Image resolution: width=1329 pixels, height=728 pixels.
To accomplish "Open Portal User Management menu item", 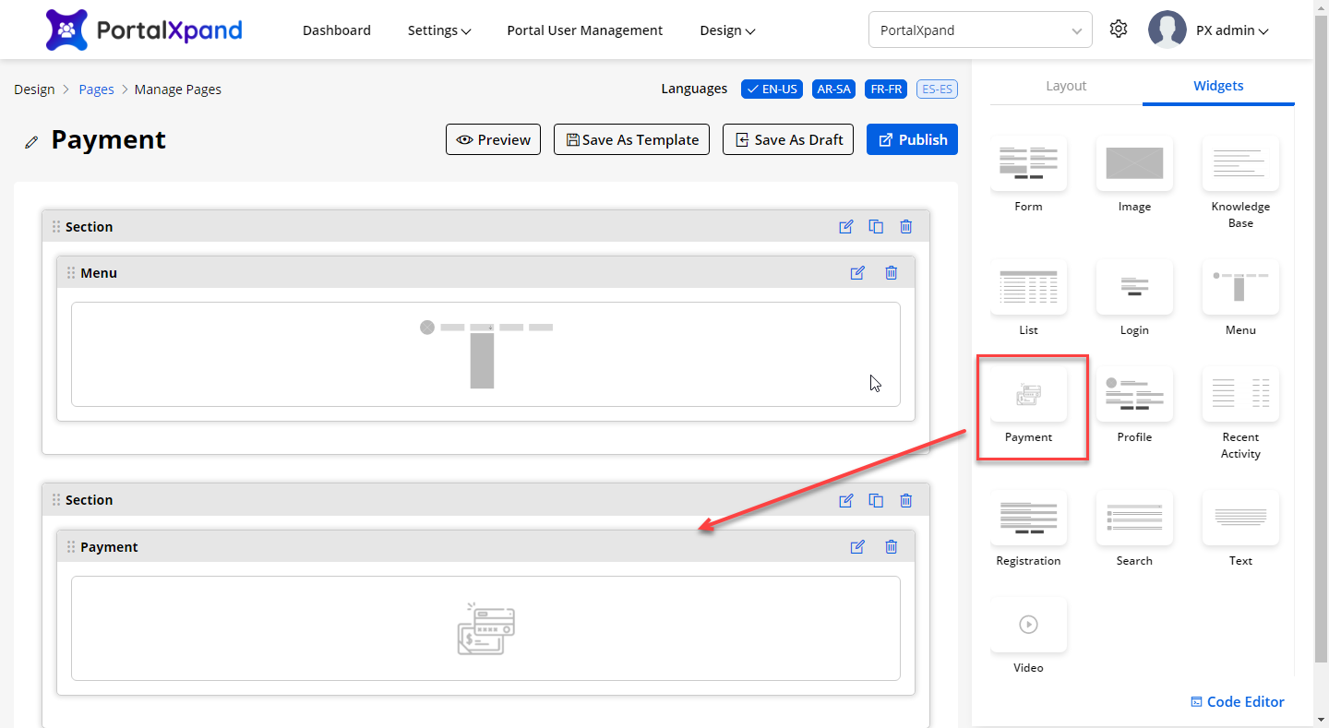I will click(x=584, y=30).
